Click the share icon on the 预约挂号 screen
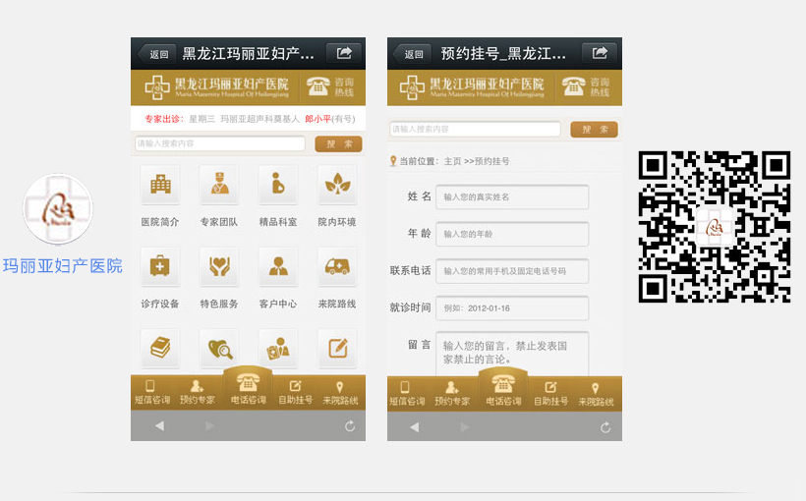 600,53
